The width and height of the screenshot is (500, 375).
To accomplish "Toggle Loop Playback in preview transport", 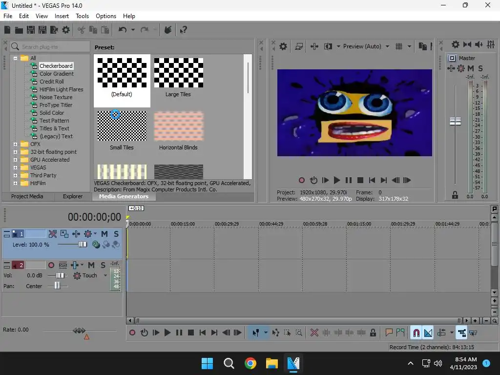I will pos(313,180).
